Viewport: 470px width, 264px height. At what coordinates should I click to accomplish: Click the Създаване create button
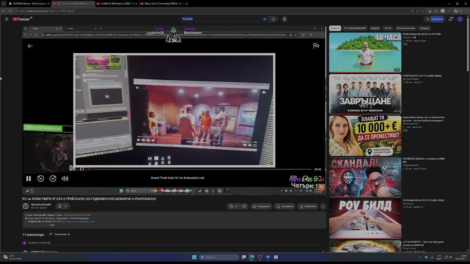point(435,19)
